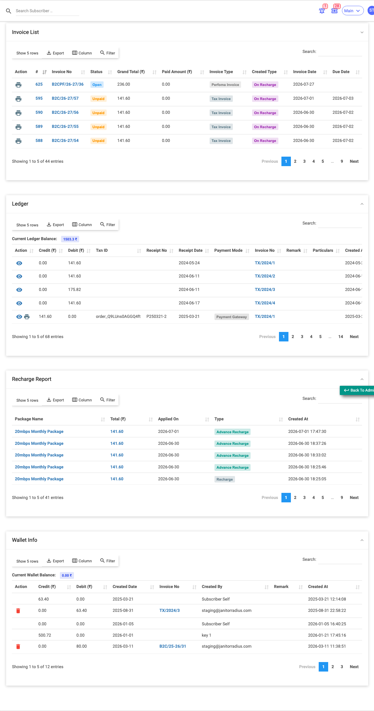Click the search magnifier icon in header
The width and height of the screenshot is (374, 711).
pyautogui.click(x=9, y=11)
